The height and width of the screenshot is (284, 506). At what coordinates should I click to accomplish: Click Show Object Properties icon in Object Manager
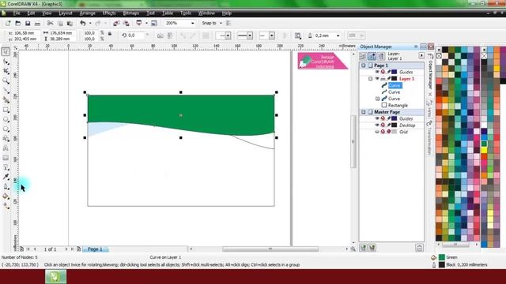click(x=363, y=56)
